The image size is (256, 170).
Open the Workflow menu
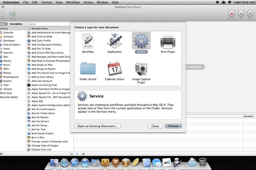(72, 2)
